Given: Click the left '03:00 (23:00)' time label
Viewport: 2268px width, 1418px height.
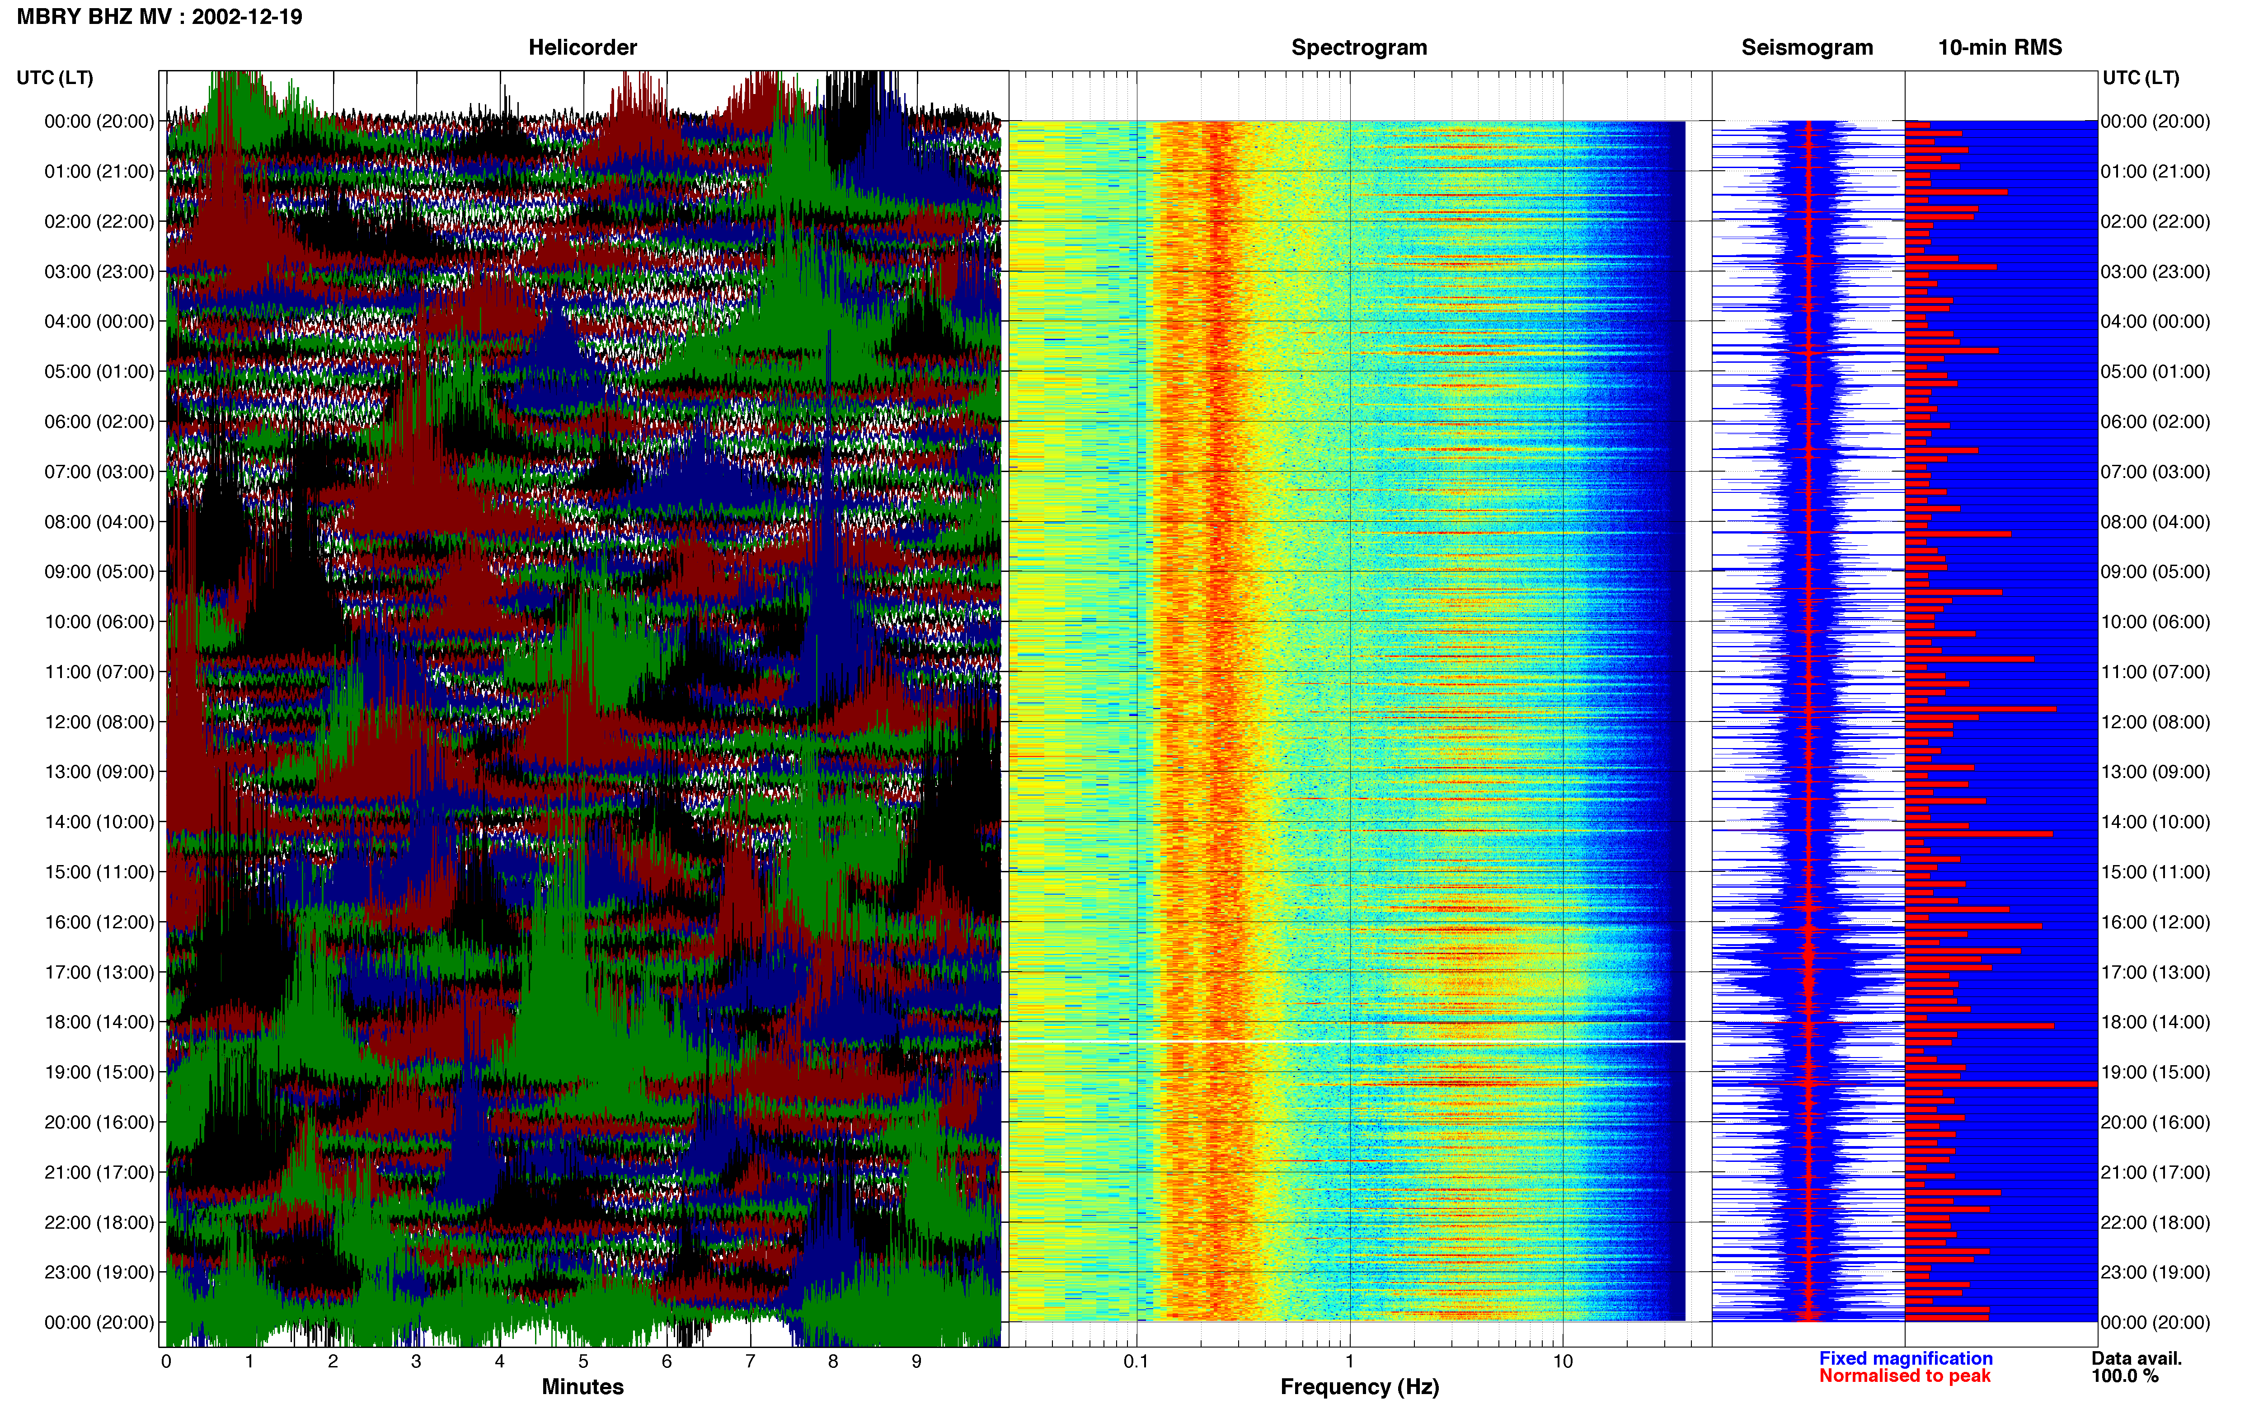Looking at the screenshot, I should (x=99, y=272).
